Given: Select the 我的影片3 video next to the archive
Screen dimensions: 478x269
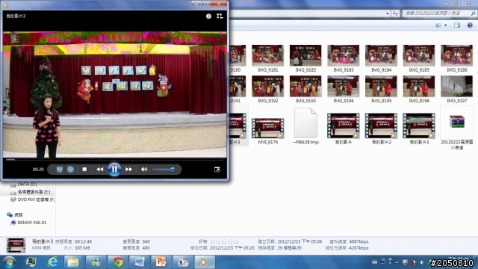Looking at the screenshot, I should tap(419, 126).
